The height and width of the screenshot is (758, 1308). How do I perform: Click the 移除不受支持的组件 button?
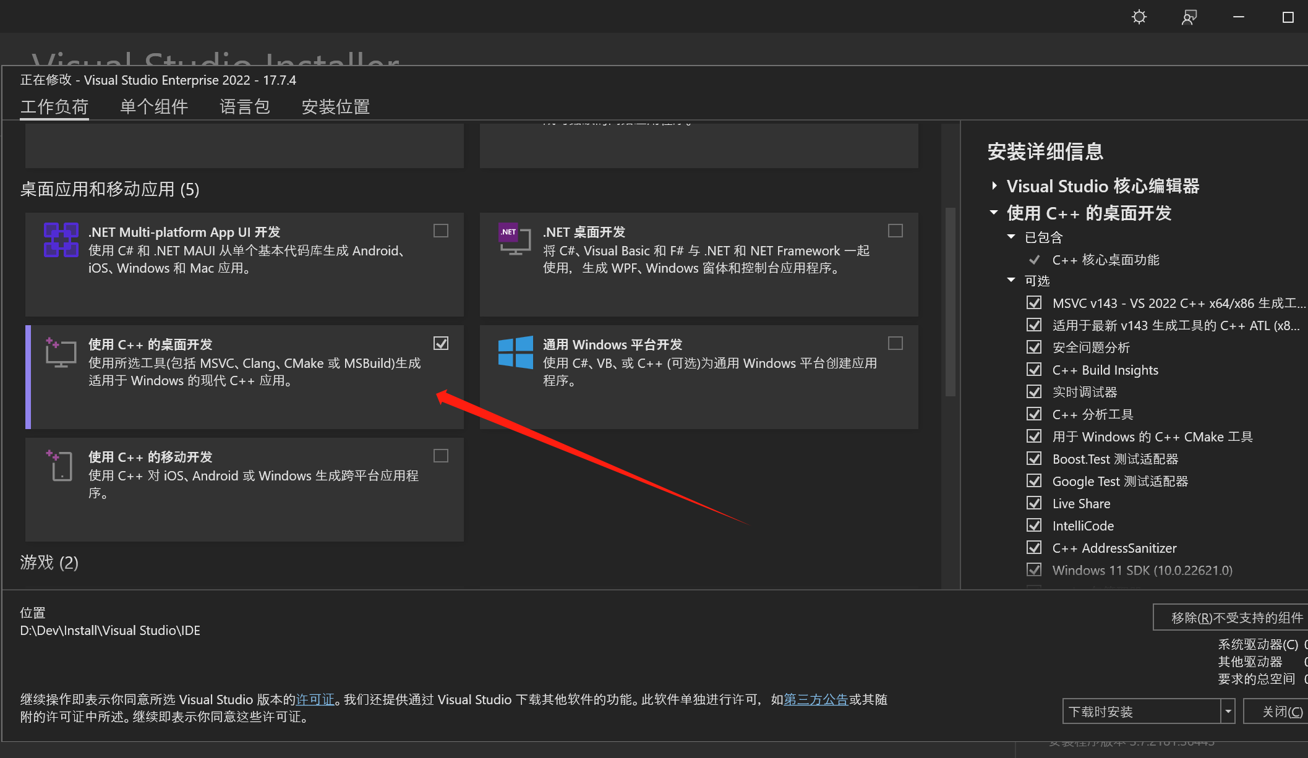tap(1236, 618)
